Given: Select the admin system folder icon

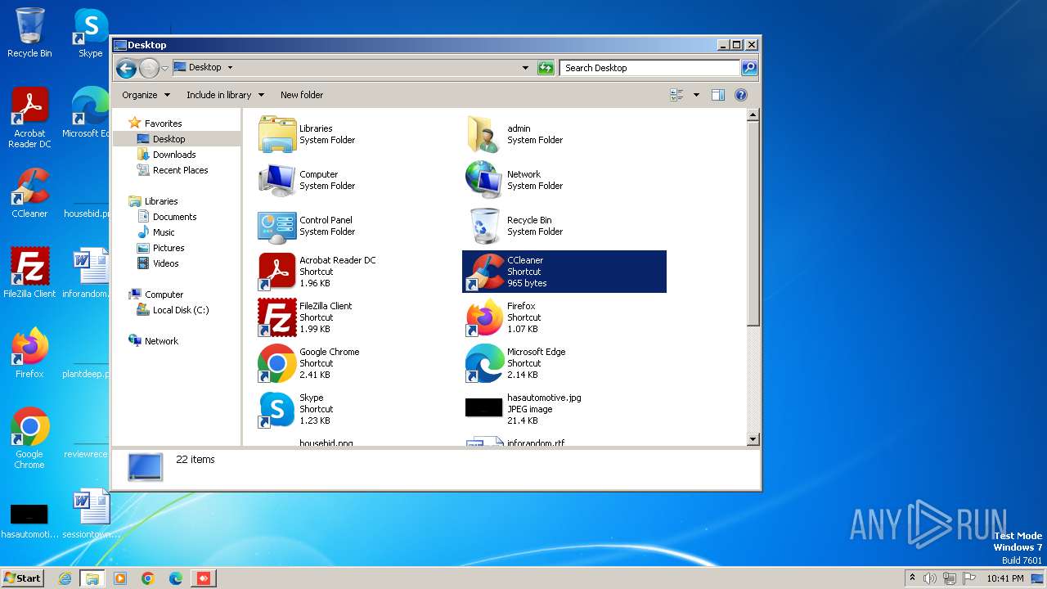Looking at the screenshot, I should point(483,134).
